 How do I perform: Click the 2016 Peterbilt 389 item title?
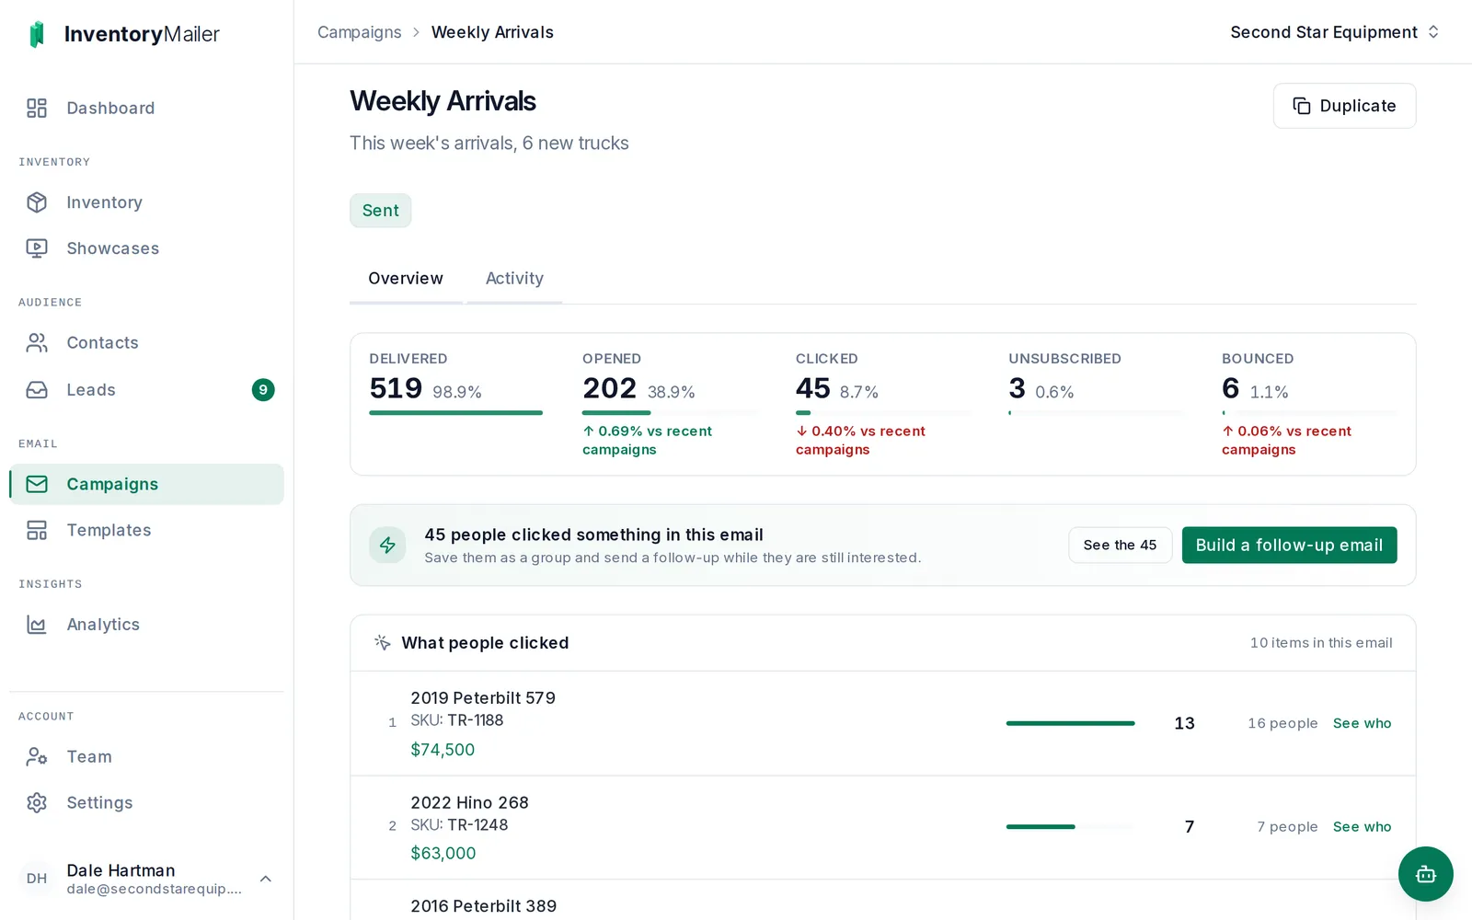(x=483, y=906)
